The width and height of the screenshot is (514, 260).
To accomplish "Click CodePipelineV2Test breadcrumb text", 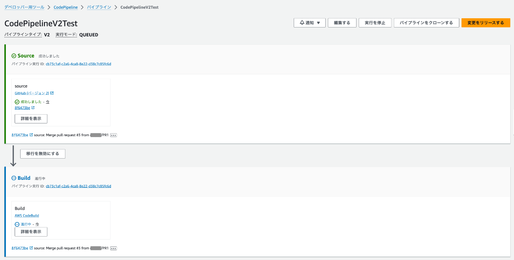I will (x=140, y=7).
